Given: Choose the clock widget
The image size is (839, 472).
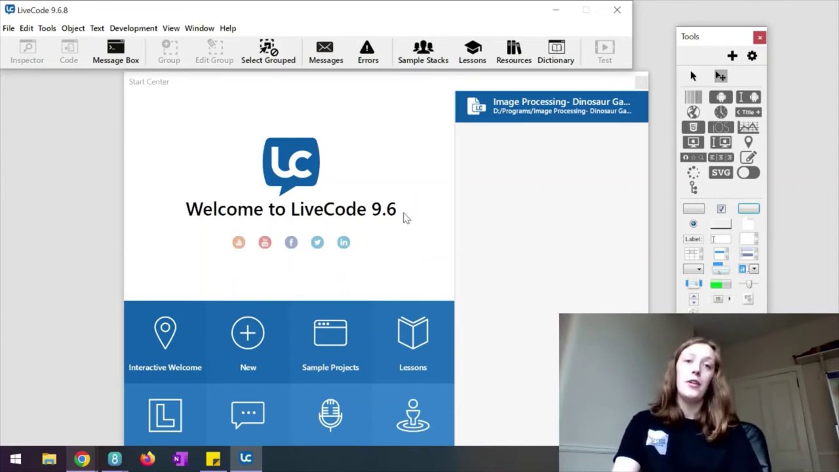Looking at the screenshot, I should coord(720,112).
